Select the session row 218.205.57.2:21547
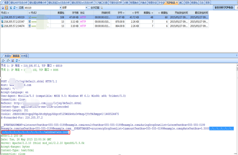This screenshot has height=155, width=238. click(14, 22)
